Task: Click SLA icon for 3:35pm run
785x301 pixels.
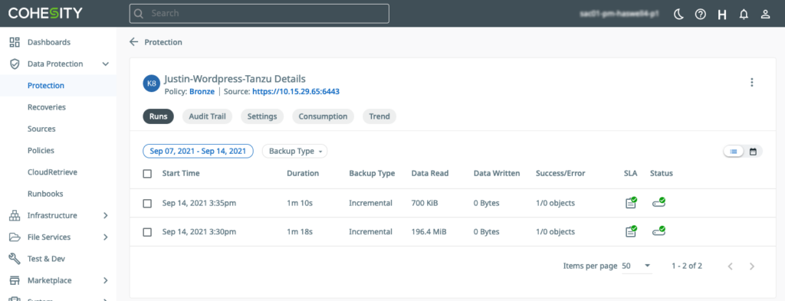Action: point(632,202)
